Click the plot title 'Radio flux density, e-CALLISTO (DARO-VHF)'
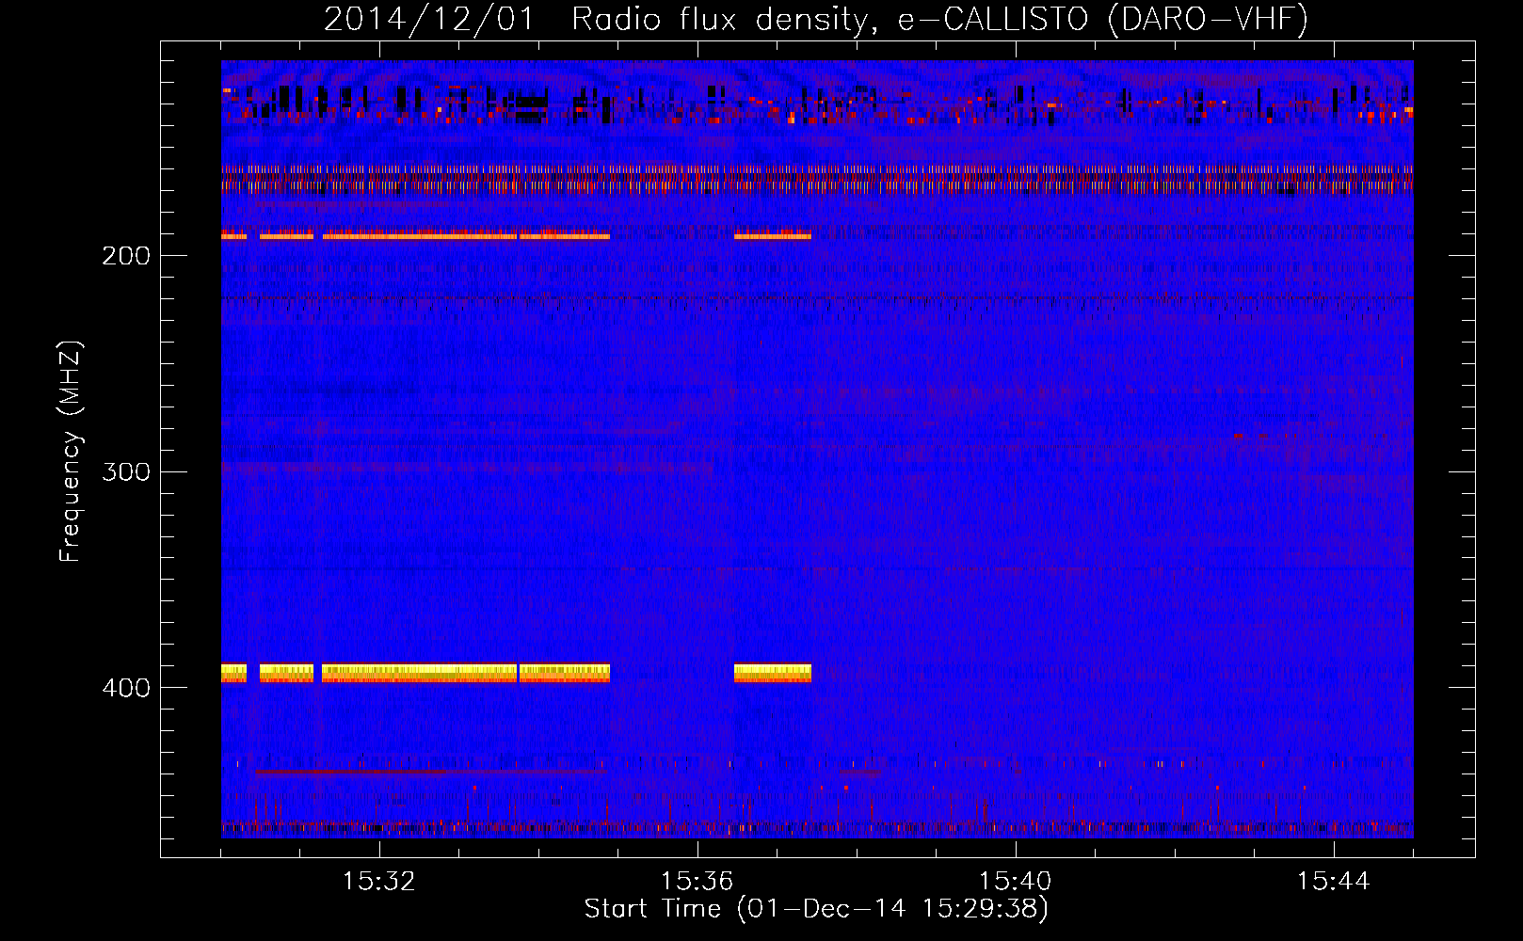The width and height of the screenshot is (1523, 941). (939, 20)
